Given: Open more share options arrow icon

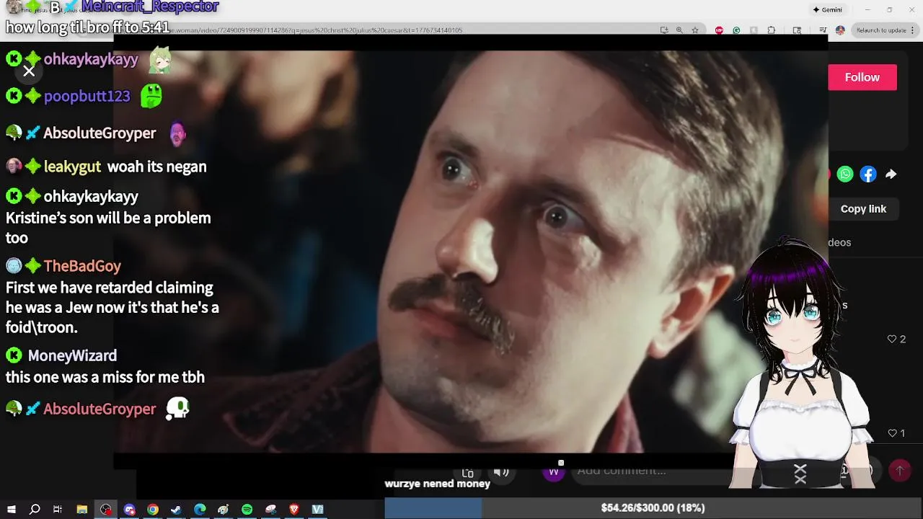Looking at the screenshot, I should tap(891, 174).
